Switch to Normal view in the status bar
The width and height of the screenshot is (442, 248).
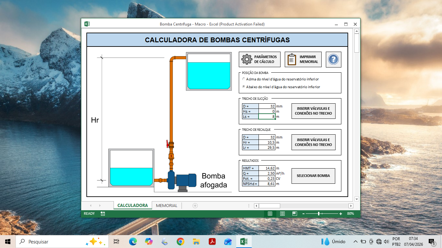pos(270,213)
